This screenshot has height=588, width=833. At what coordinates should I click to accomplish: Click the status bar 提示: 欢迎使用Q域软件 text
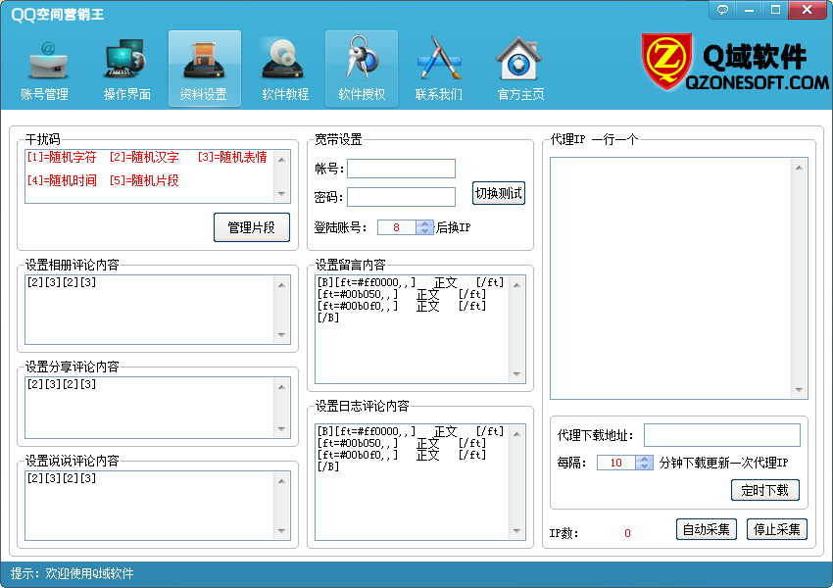(72, 573)
